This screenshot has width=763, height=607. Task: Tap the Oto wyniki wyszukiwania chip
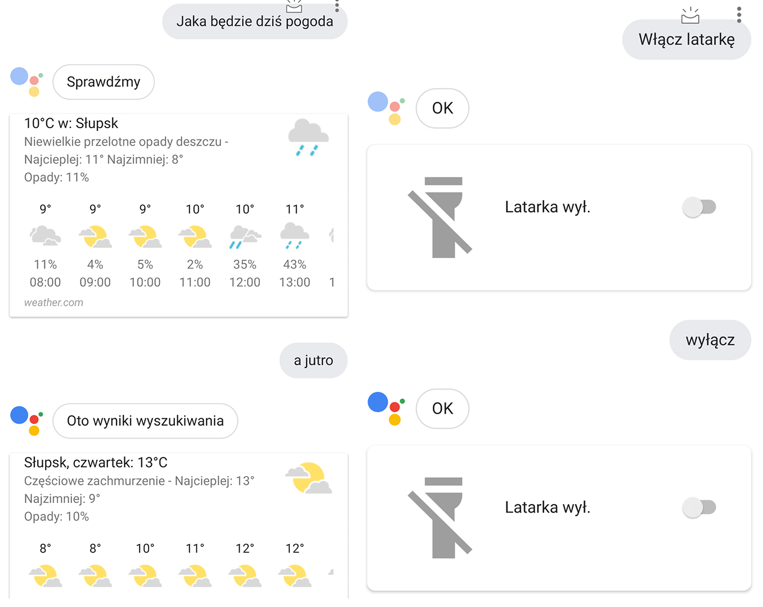pyautogui.click(x=145, y=421)
